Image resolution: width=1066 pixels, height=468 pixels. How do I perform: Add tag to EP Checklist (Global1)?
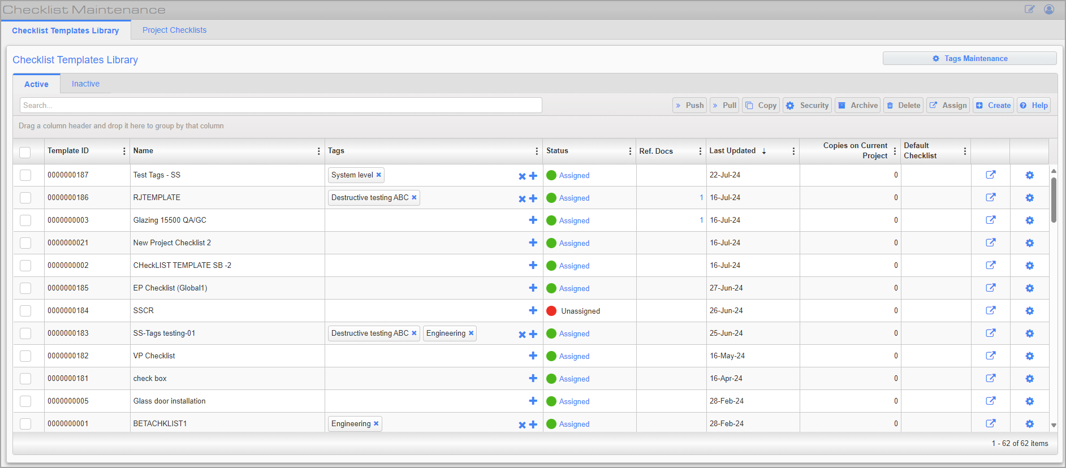pyautogui.click(x=533, y=288)
